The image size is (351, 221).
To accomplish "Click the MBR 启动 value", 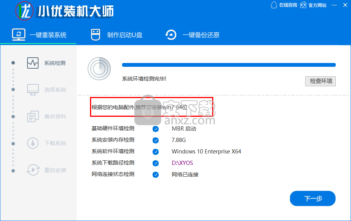I will [x=184, y=129].
